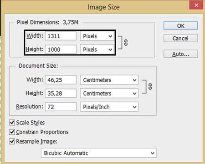This screenshot has width=205, height=164.
Task: Close the Image Size dialog
Action: tap(196, 5)
